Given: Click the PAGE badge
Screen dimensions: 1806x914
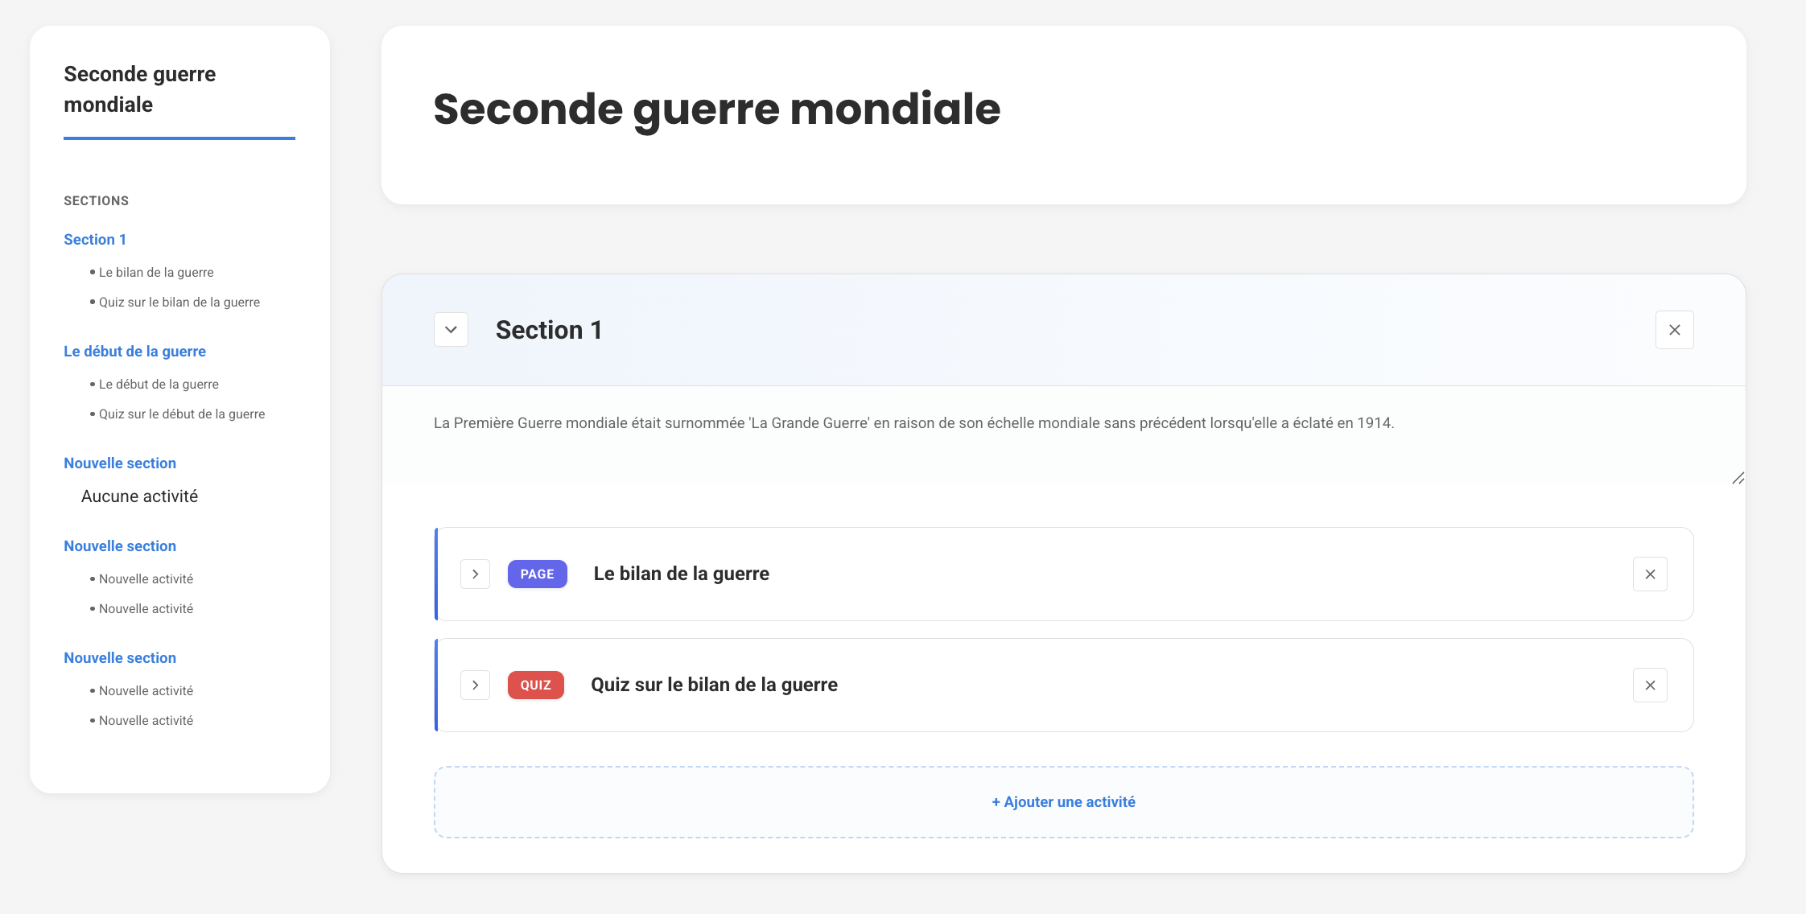Looking at the screenshot, I should pyautogui.click(x=537, y=574).
